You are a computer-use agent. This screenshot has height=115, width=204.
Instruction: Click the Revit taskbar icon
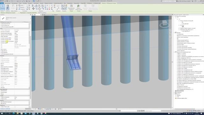click(x=33, y=114)
